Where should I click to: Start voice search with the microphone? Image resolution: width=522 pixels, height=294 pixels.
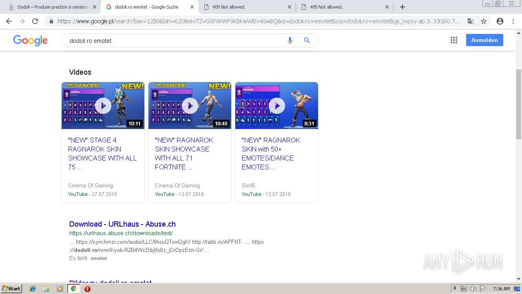coord(290,40)
